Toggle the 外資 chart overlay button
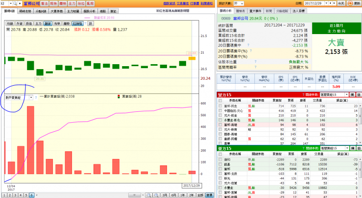 coord(20,24)
